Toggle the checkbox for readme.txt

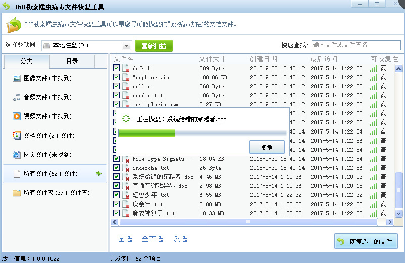coord(116,95)
